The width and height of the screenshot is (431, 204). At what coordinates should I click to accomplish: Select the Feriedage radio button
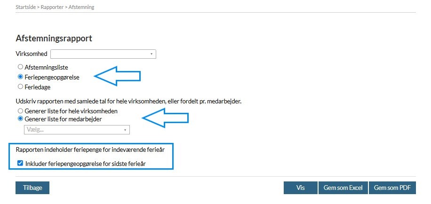(20, 86)
